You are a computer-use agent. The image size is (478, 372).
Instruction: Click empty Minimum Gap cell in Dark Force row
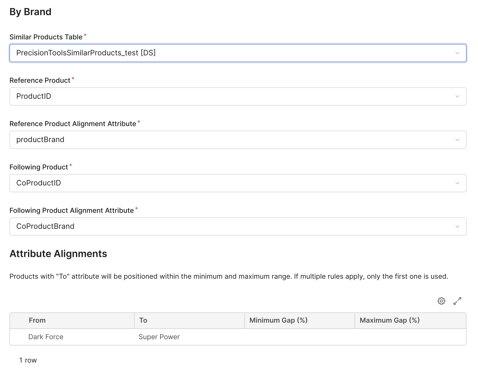[x=299, y=337]
